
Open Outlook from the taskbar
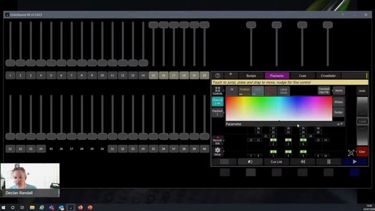click(x=61, y=207)
